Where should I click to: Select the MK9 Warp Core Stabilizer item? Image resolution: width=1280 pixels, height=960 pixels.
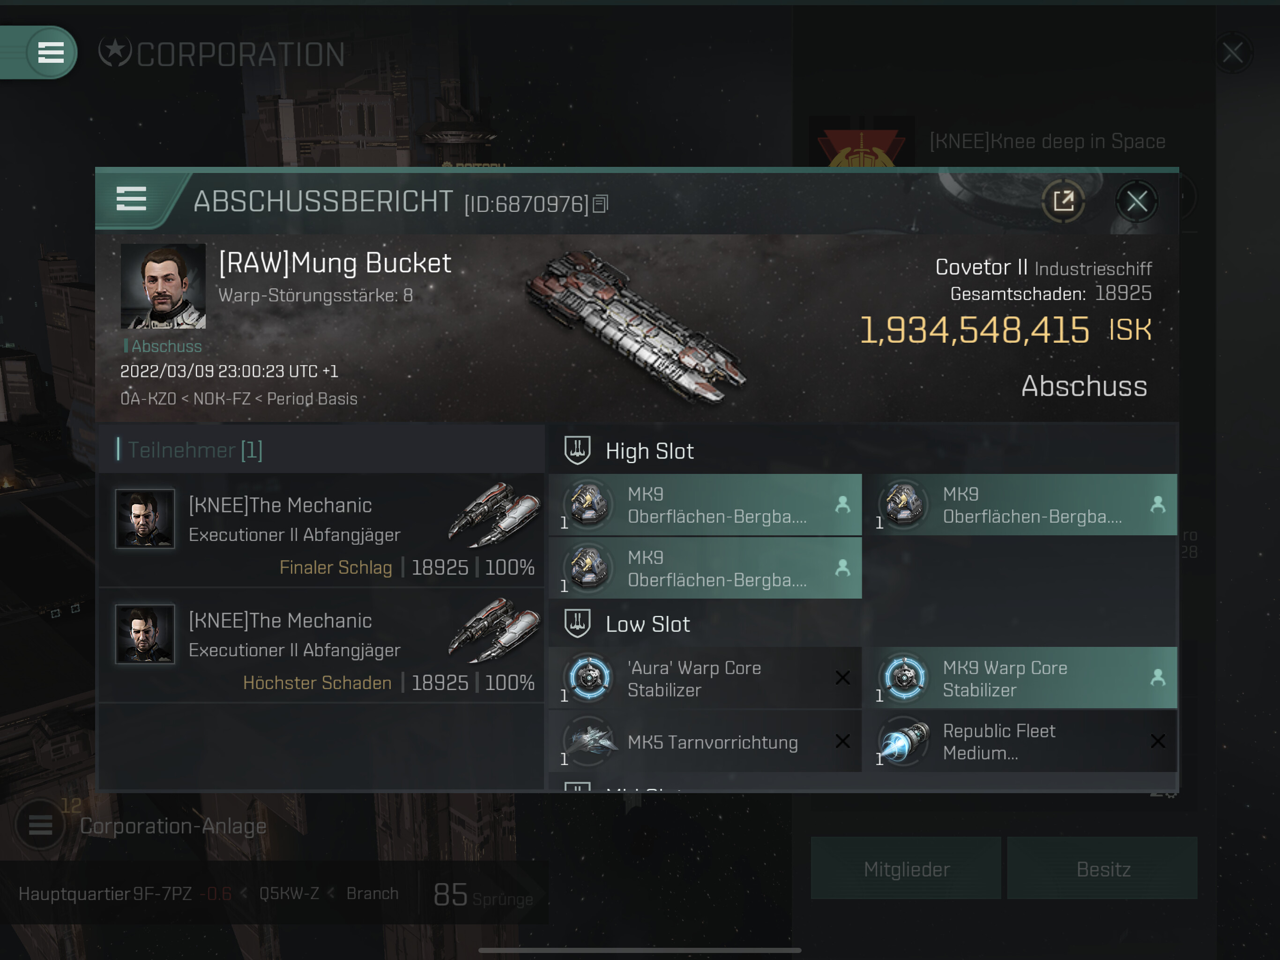[x=1025, y=678]
